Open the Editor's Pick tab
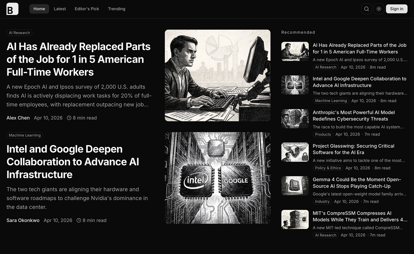Screen dimensions: 414x254 pos(87,9)
